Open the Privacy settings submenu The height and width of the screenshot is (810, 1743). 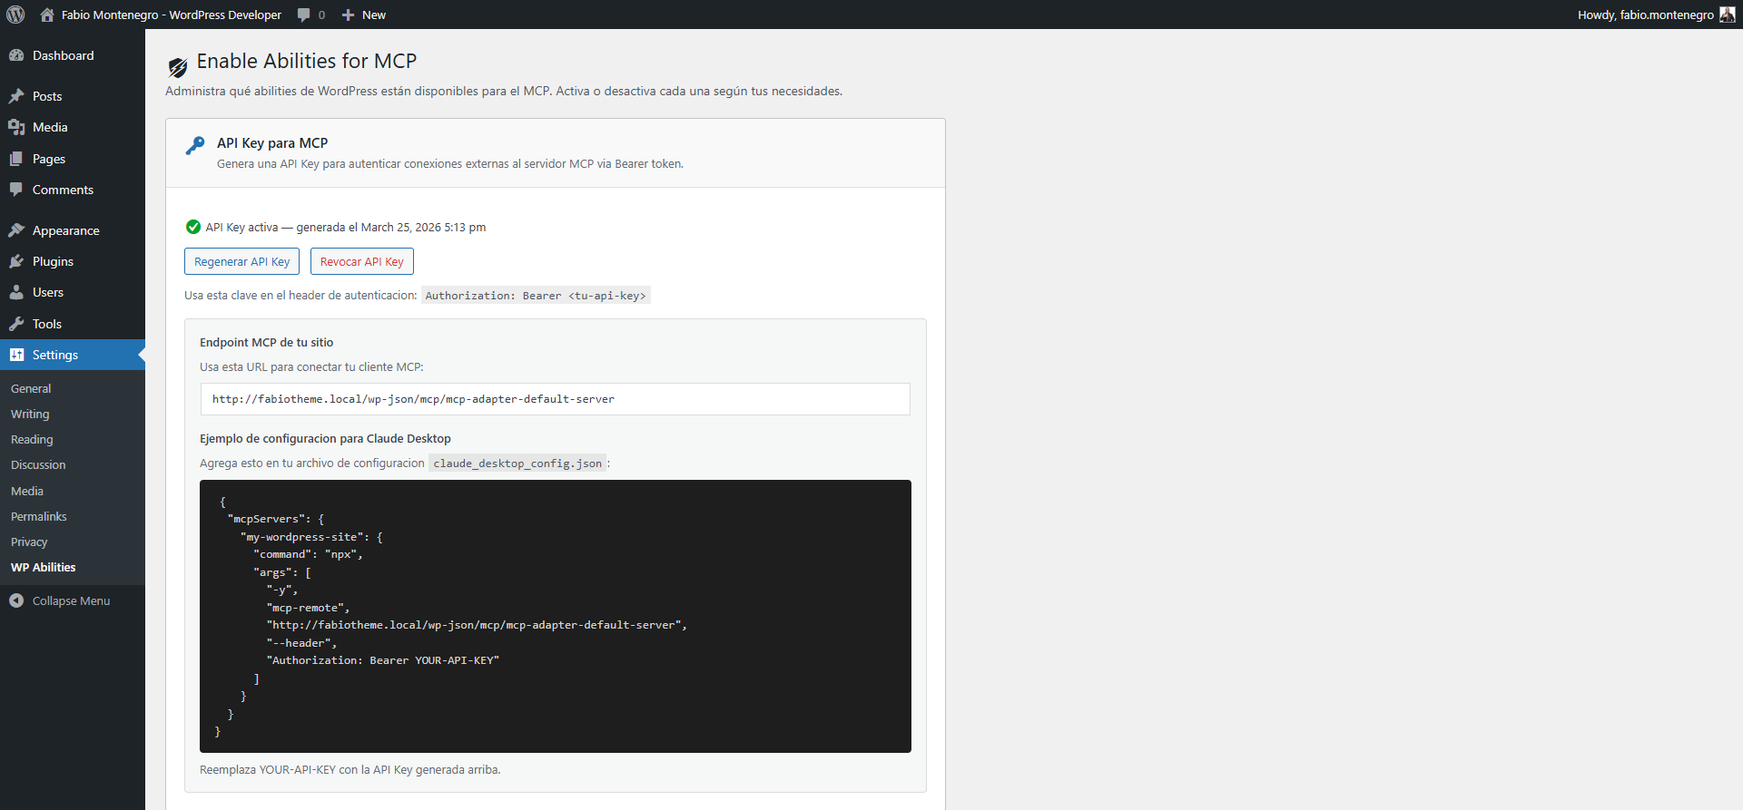click(29, 542)
